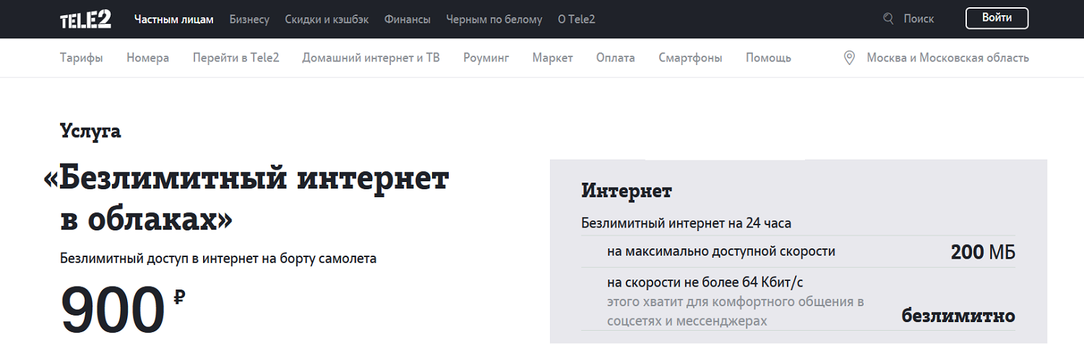Click text Безлимитный доступ в интернет на борту самолета

(218, 258)
